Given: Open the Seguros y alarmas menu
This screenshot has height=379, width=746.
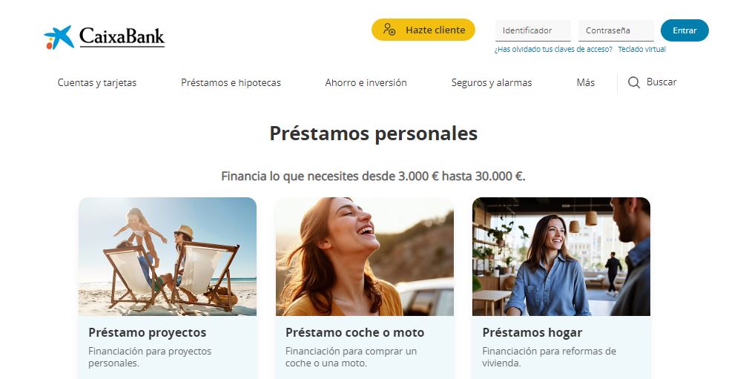Looking at the screenshot, I should [492, 82].
